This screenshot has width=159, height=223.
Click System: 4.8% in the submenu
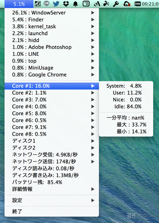click(126, 86)
